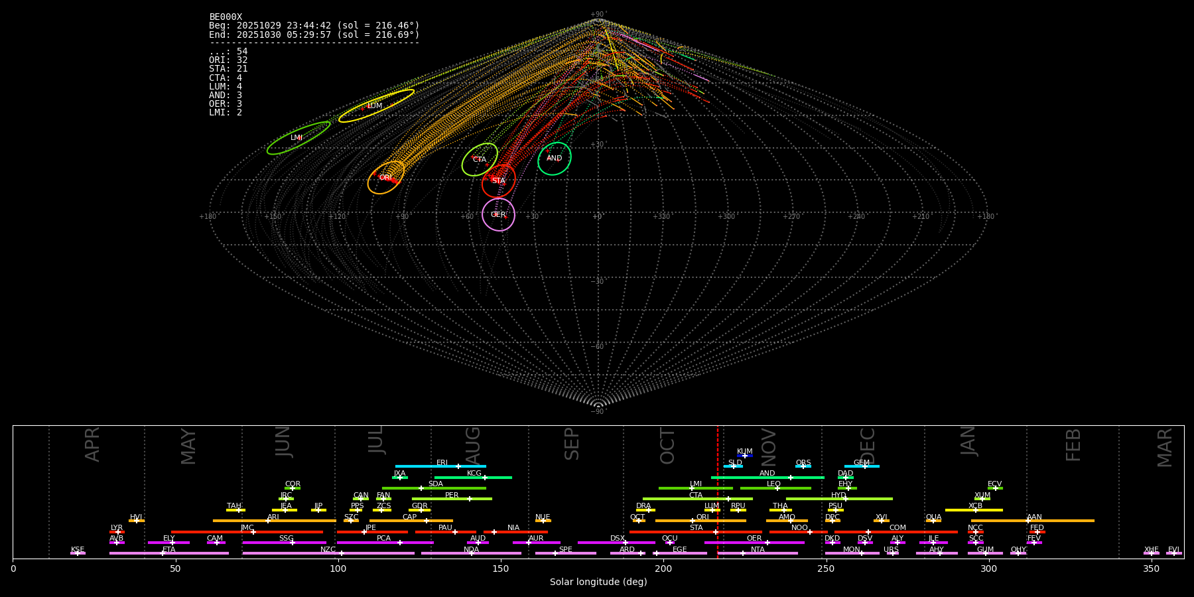Image resolution: width=1194 pixels, height=597 pixels.
Task: Select the ERI cyan activity bar
Action: [x=440, y=466]
